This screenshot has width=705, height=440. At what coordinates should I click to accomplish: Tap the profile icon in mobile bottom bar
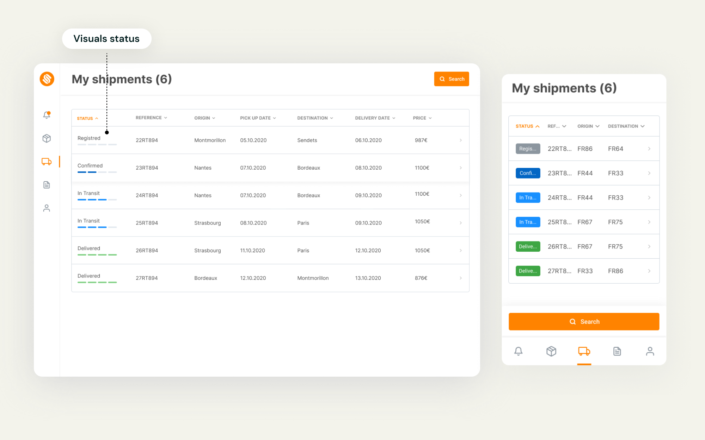pyautogui.click(x=650, y=351)
